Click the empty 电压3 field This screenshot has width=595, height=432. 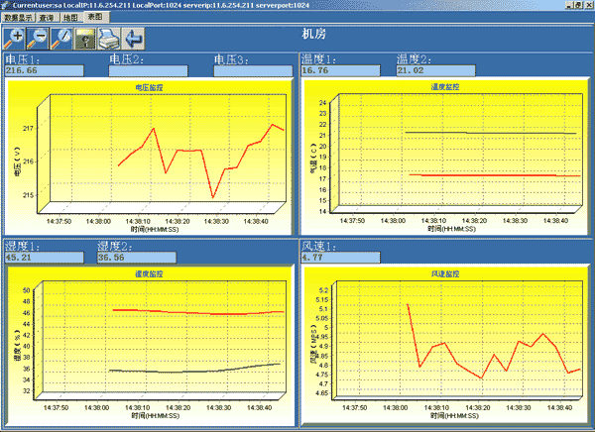pos(253,71)
